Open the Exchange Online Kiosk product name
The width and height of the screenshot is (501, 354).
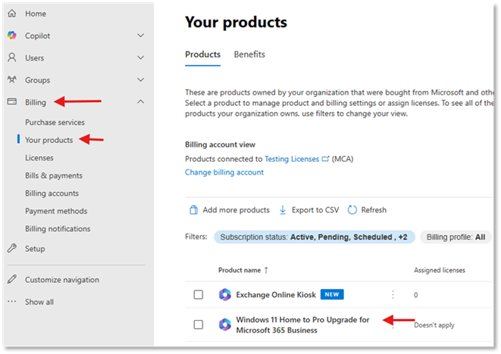pyautogui.click(x=276, y=295)
